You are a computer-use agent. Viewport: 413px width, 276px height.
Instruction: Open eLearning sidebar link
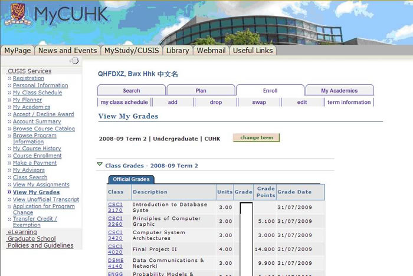coord(22,232)
